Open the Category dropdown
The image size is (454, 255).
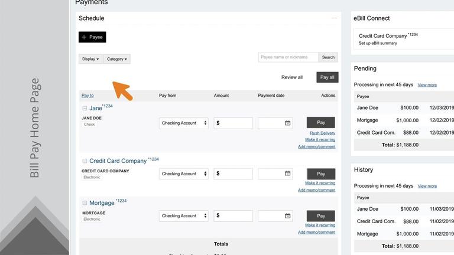click(117, 59)
